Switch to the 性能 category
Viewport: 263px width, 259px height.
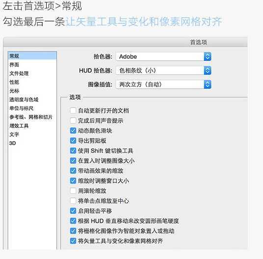click(x=32, y=82)
